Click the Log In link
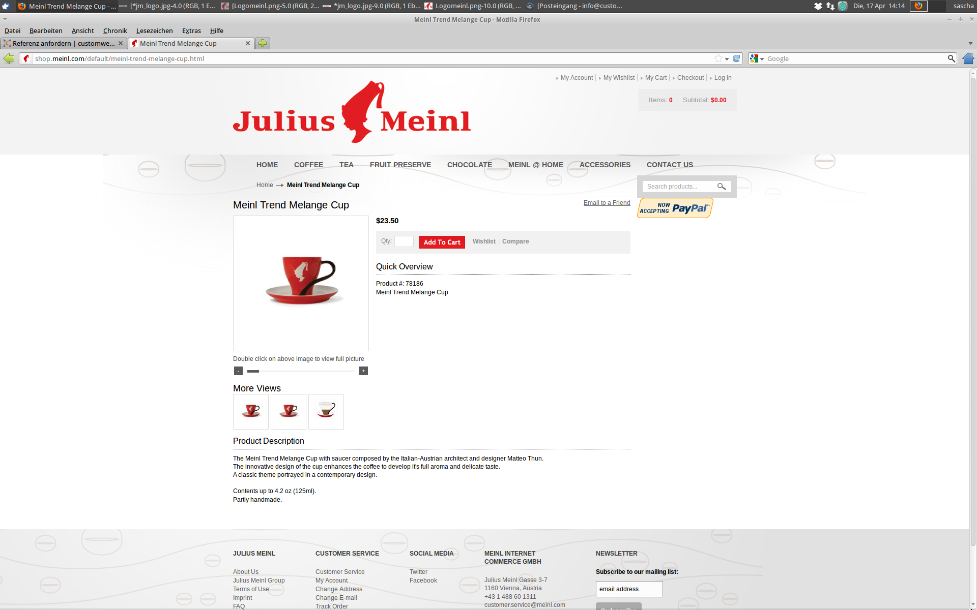The width and height of the screenshot is (977, 610). pos(723,78)
